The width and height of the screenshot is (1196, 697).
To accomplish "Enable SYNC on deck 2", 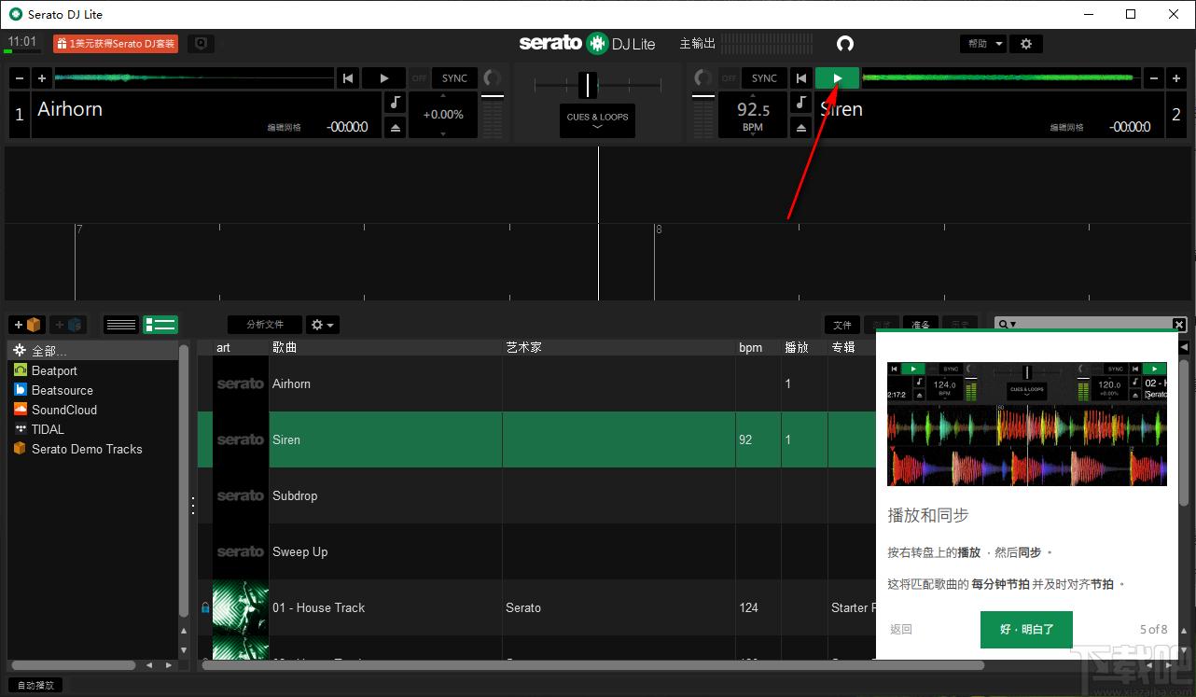I will point(764,78).
